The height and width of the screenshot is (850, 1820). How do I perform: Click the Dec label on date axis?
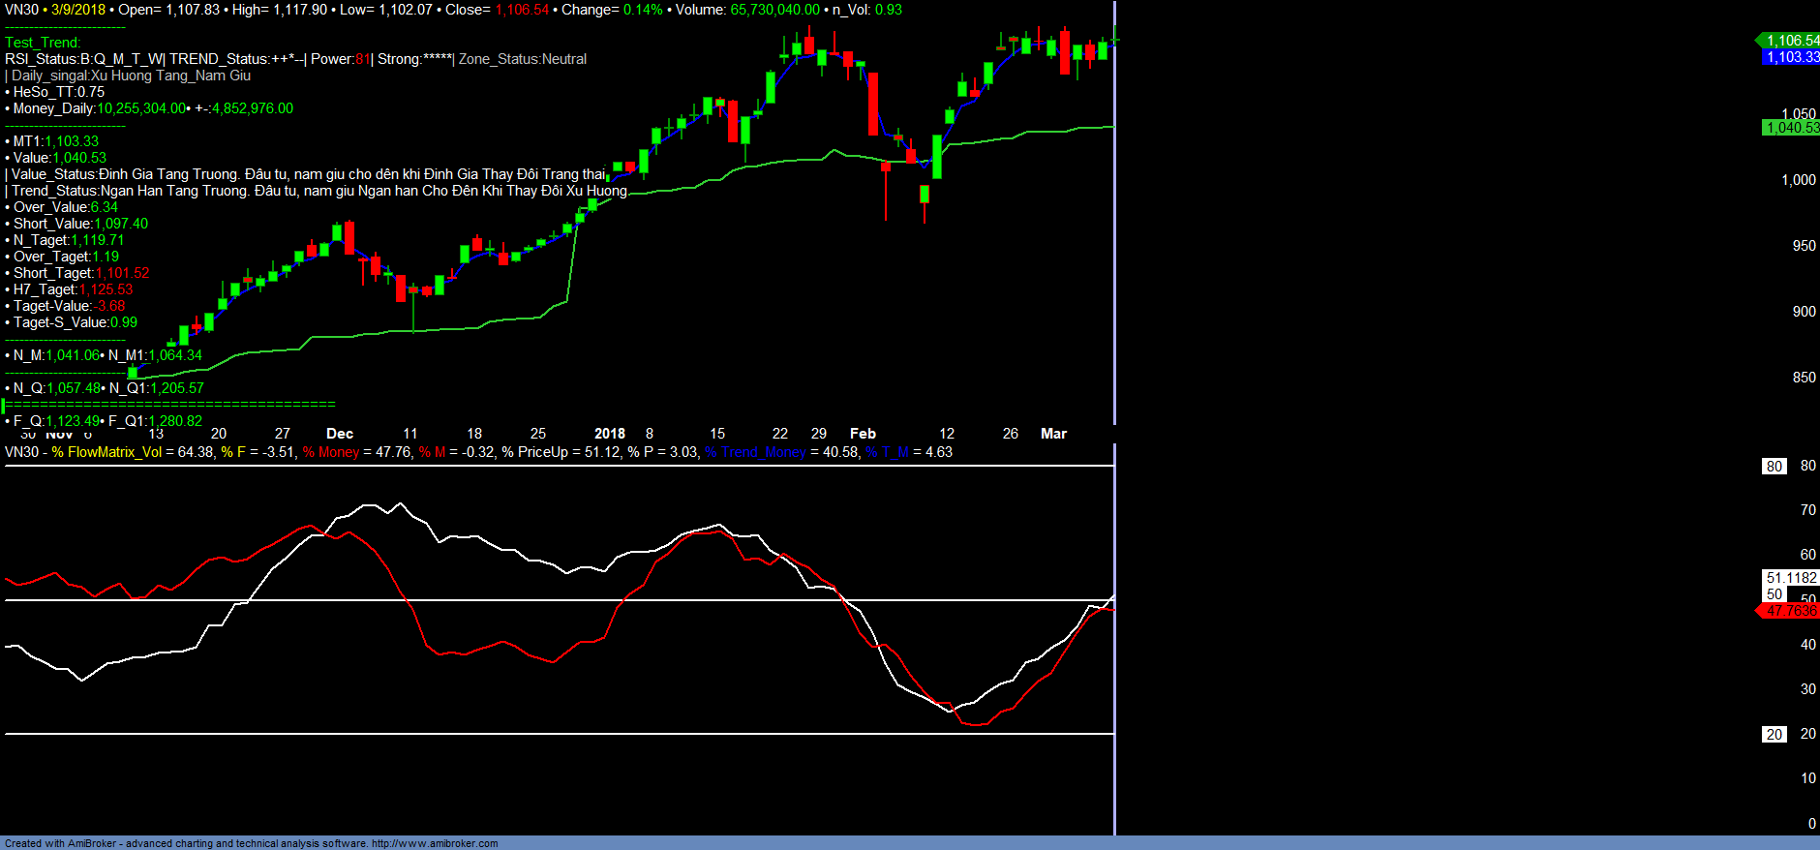[x=340, y=434]
